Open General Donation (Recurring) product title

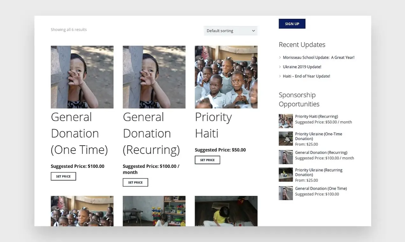pyautogui.click(x=152, y=133)
